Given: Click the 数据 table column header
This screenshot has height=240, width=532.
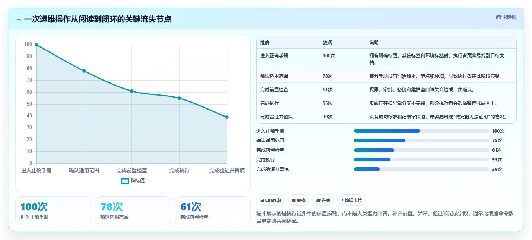Looking at the screenshot, I should pyautogui.click(x=327, y=43).
